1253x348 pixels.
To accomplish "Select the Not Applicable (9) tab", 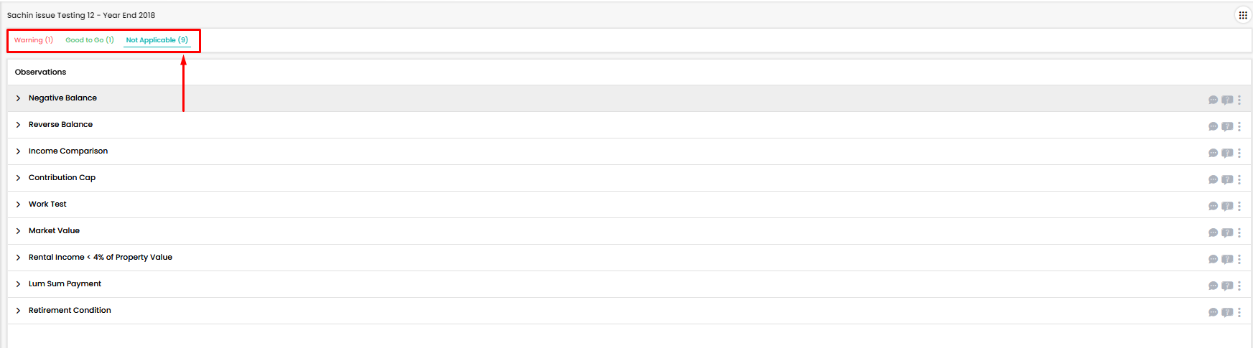I will [x=157, y=40].
